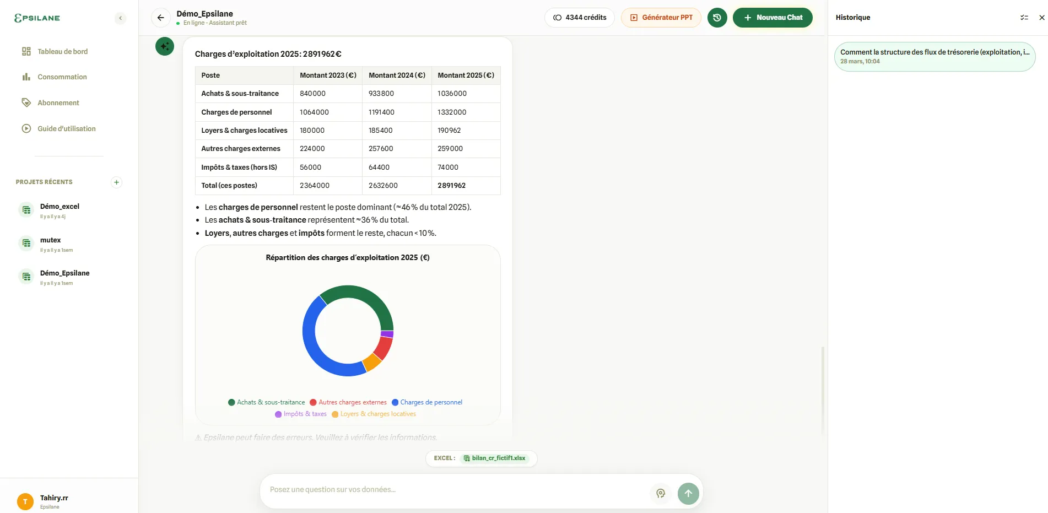The height and width of the screenshot is (513, 1048).
Task: Collapse the sidebar using the chevron arrow
Action: point(120,18)
